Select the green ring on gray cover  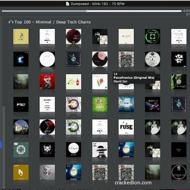pos(74,127)
